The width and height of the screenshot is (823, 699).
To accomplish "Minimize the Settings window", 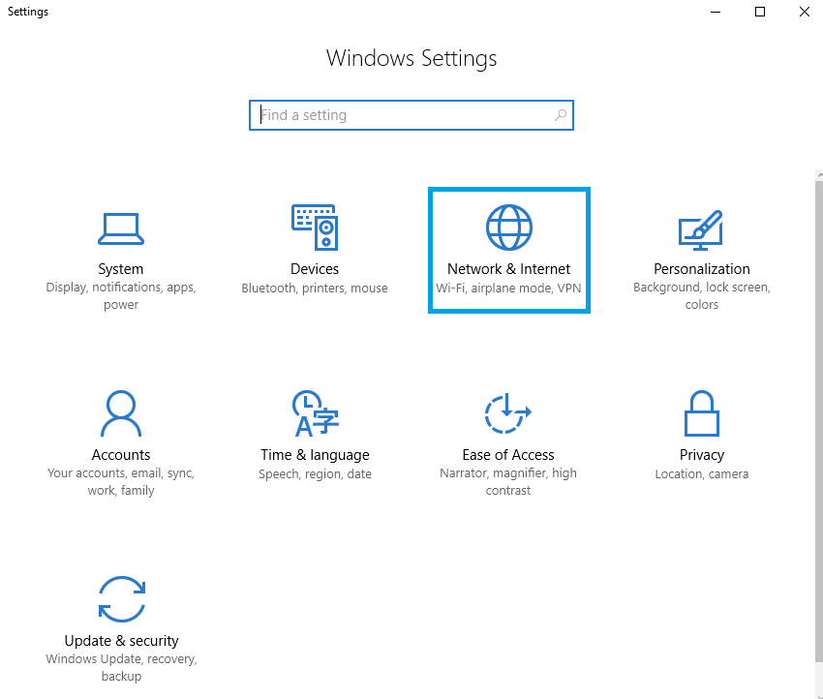I will point(716,12).
